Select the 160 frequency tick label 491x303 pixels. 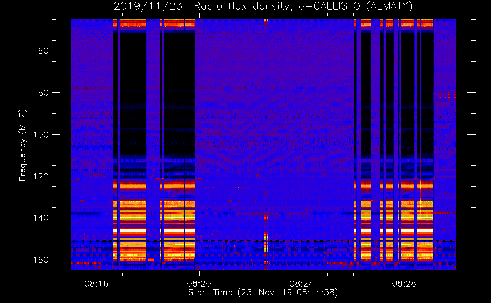click(x=41, y=260)
